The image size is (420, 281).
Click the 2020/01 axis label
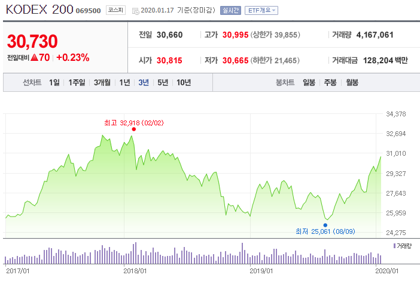(386, 271)
